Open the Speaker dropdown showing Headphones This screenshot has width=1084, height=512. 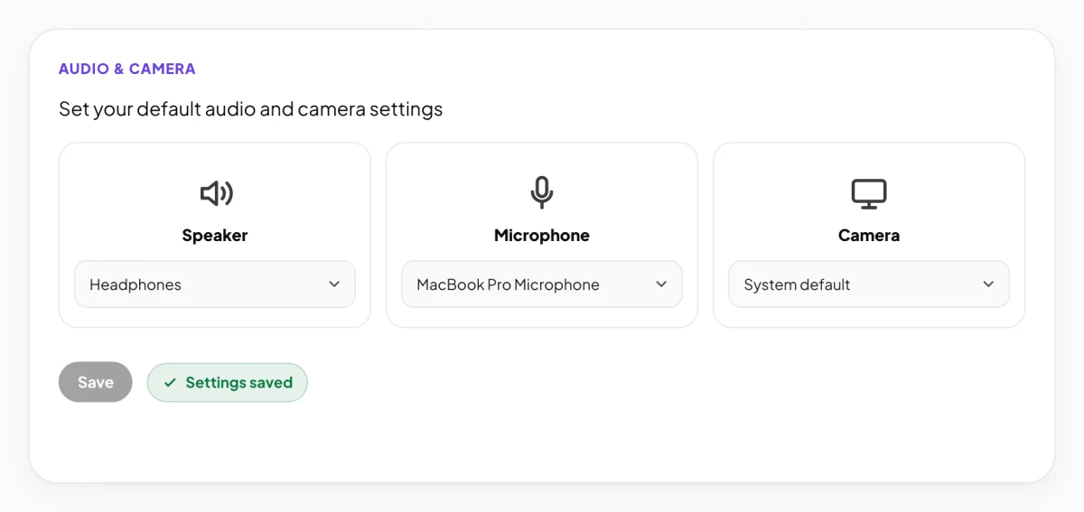click(215, 284)
